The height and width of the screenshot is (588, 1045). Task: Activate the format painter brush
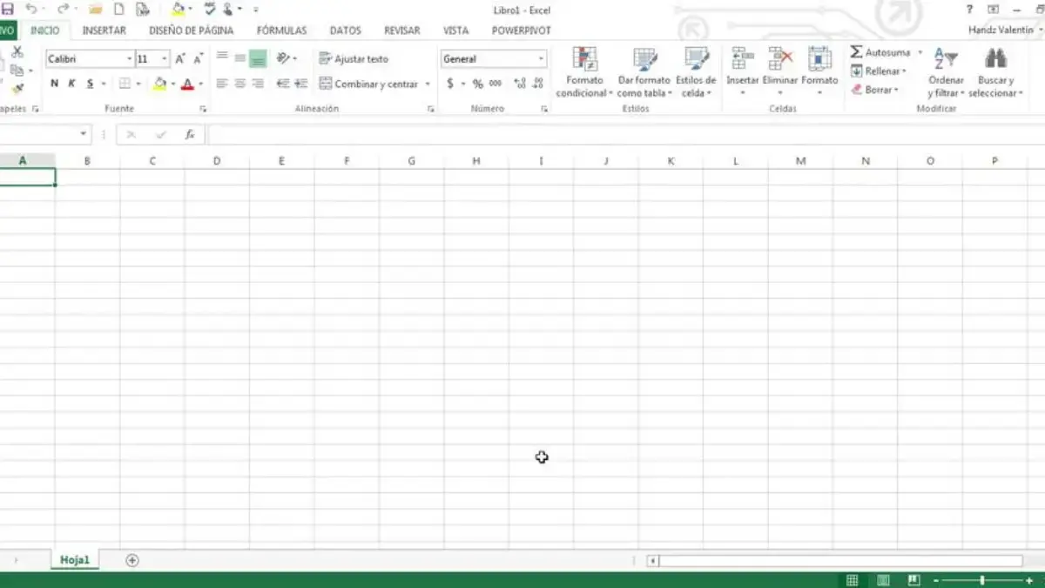coord(17,88)
